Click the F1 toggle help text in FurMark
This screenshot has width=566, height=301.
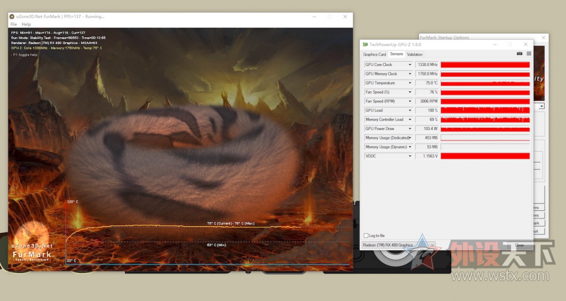pos(24,55)
